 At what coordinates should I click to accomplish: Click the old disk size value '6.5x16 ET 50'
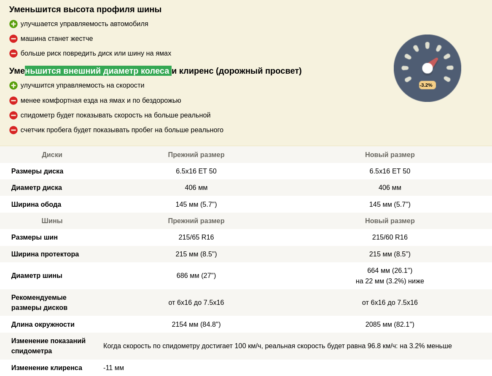pyautogui.click(x=196, y=171)
